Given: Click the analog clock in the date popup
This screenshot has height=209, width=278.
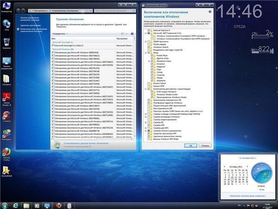Looking at the screenshot, I should pyautogui.click(x=262, y=173).
